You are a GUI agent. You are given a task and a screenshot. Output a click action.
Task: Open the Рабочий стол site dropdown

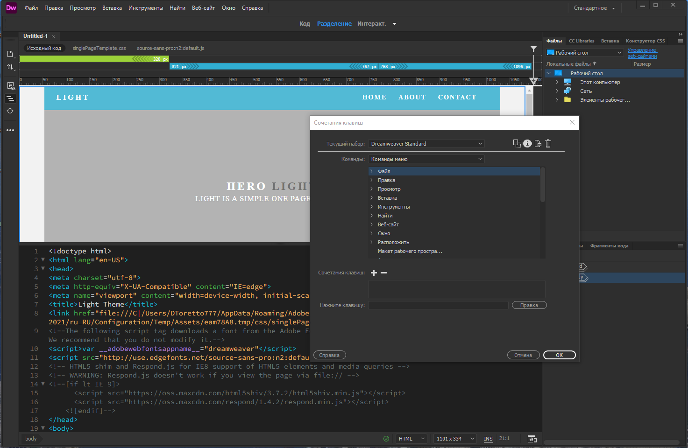584,53
